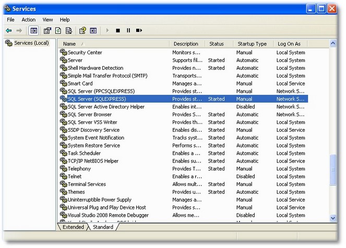Image resolution: width=346 pixels, height=248 pixels.
Task: Click the Export List toolbar icon
Action: pos(69,30)
